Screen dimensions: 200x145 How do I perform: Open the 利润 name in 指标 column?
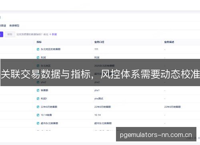click(x=43, y=58)
